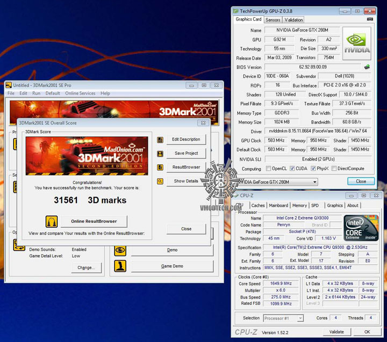Click the 3DMark2001 title bar icon
This screenshot has width=387, height=342.
9,85
